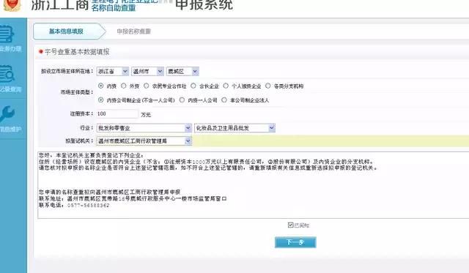The height and width of the screenshot is (273, 469).
Task: Click the 字号查重基本数据填报 section heading
Action: coord(77,52)
